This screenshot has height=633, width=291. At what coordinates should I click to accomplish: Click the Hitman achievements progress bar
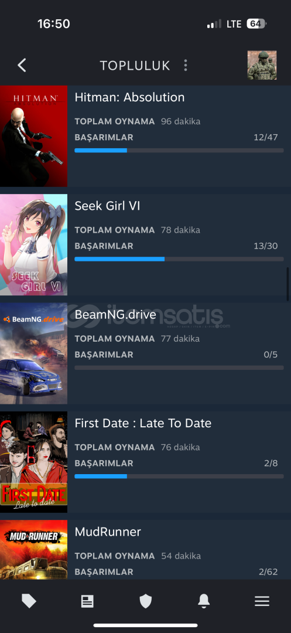pos(179,151)
